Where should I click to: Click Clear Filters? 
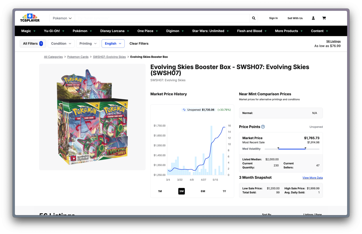pos(139,44)
